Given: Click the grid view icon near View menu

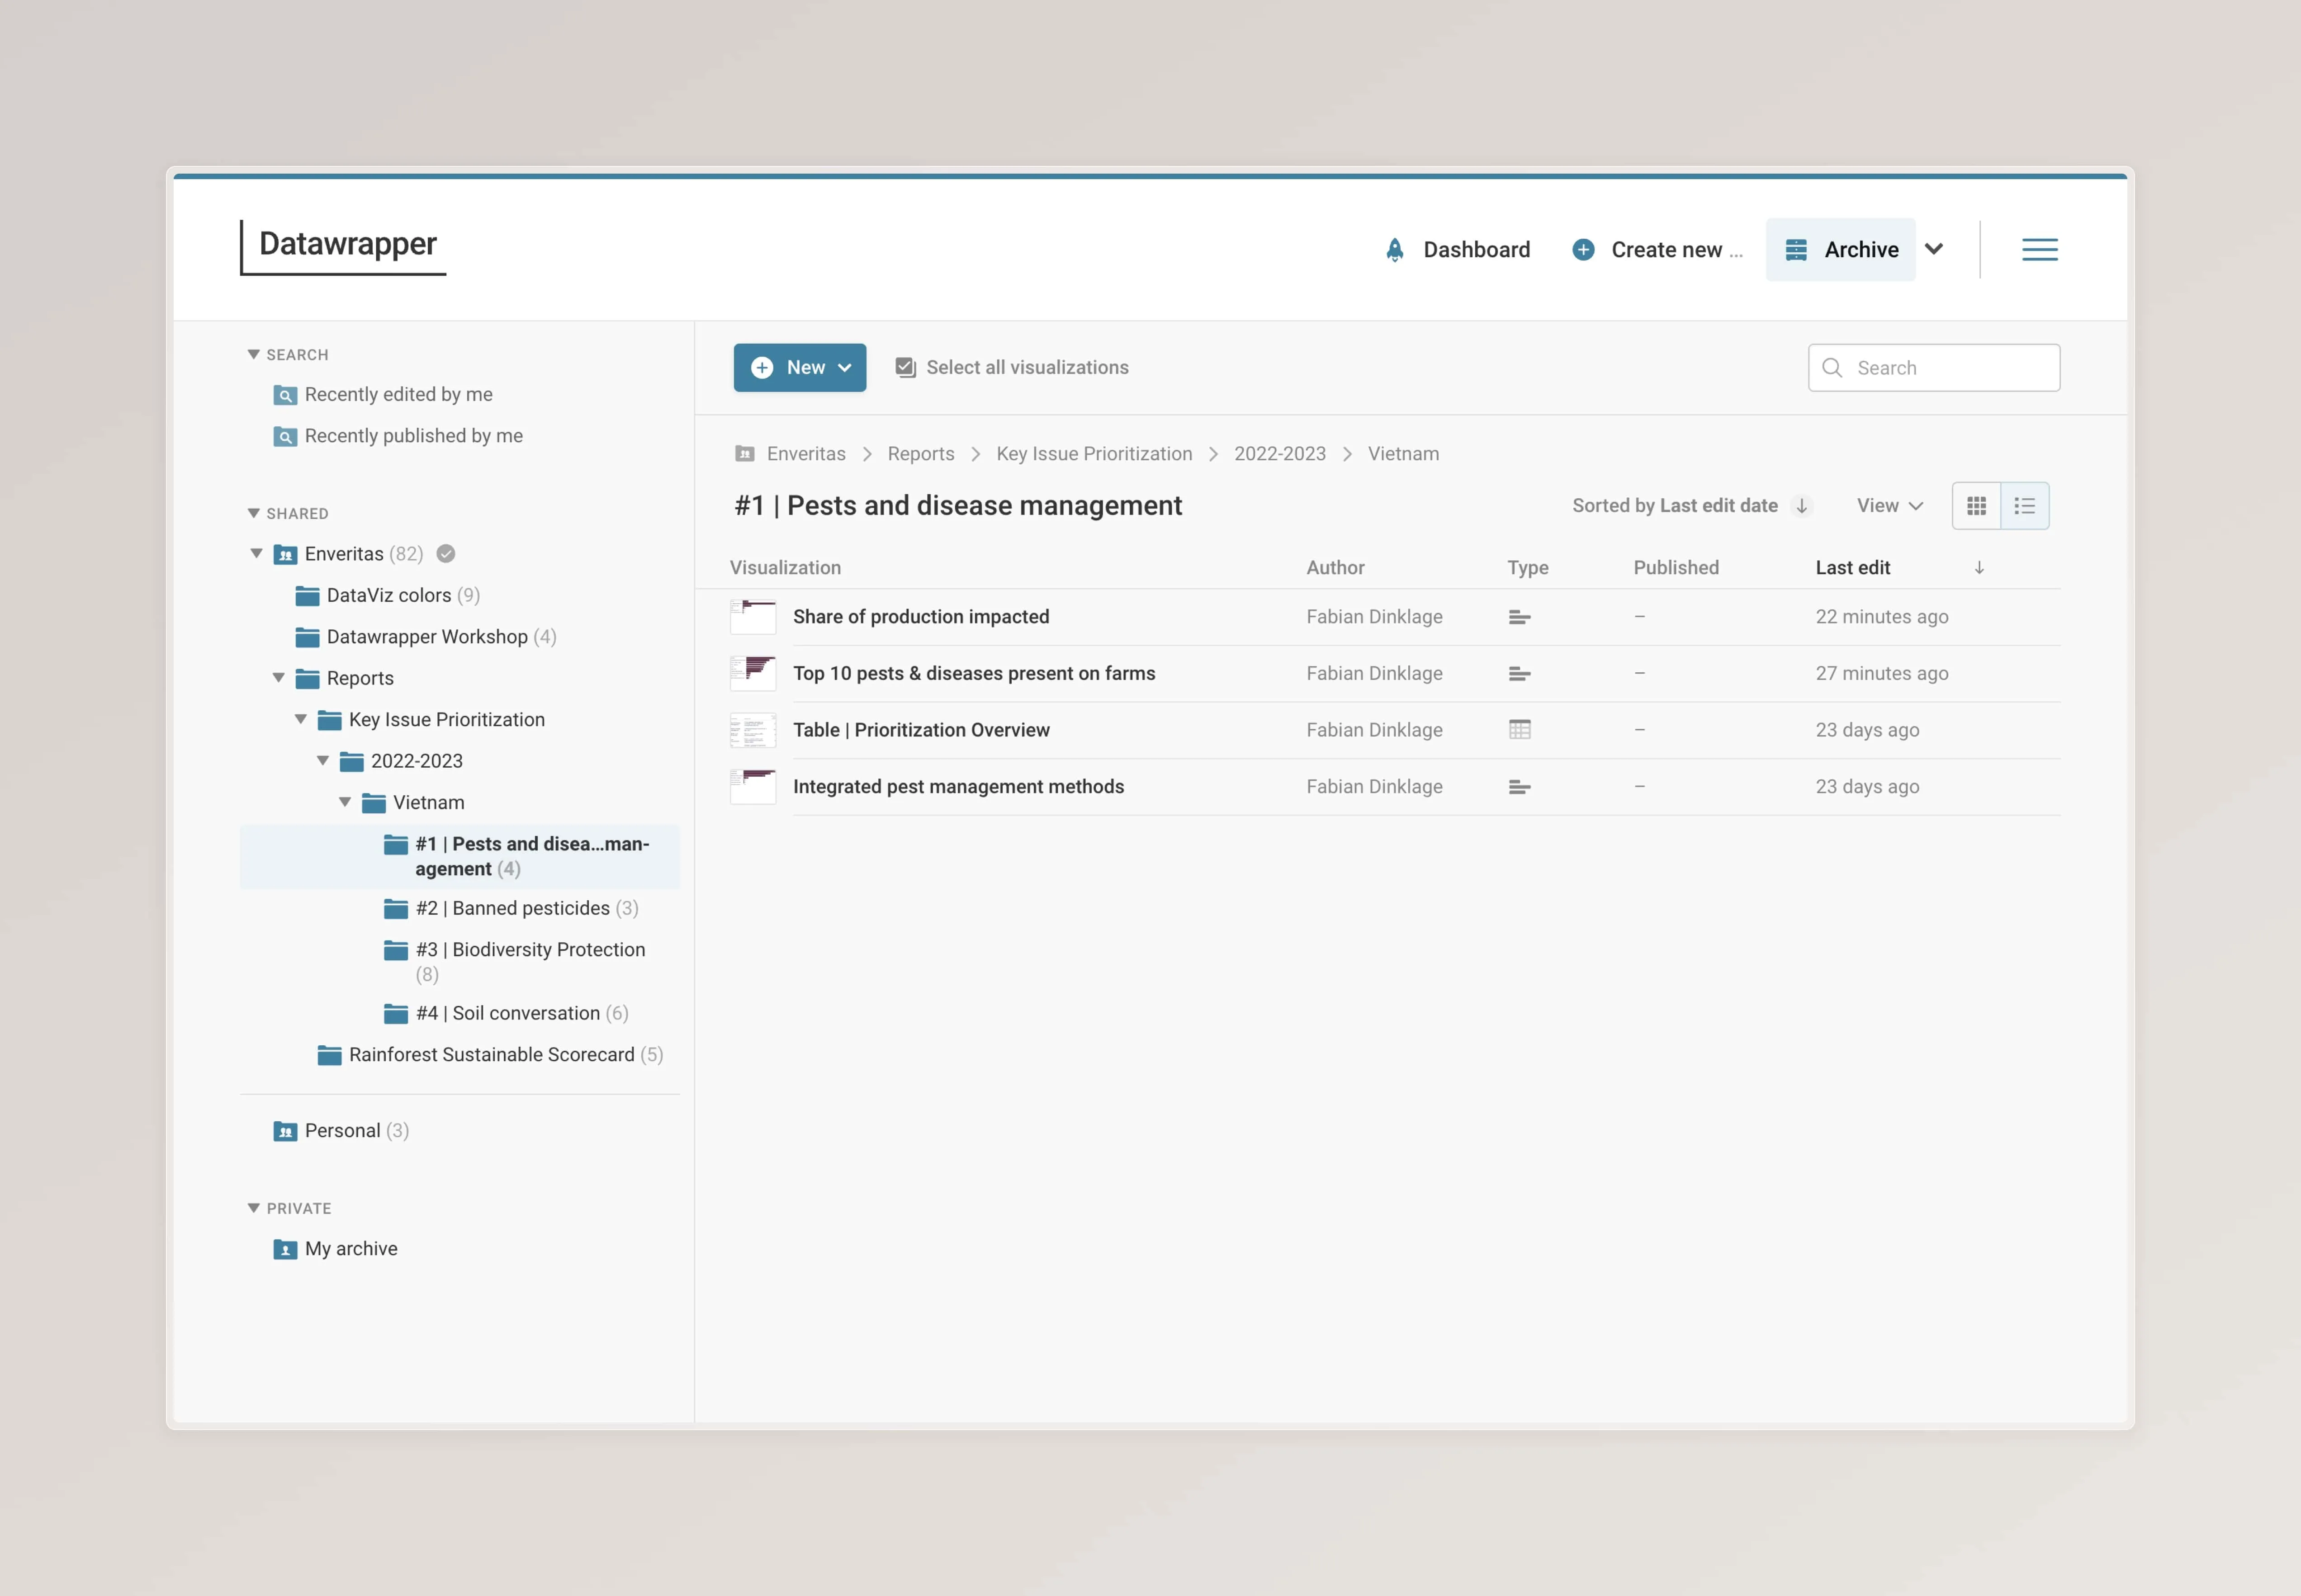Looking at the screenshot, I should pyautogui.click(x=1976, y=505).
